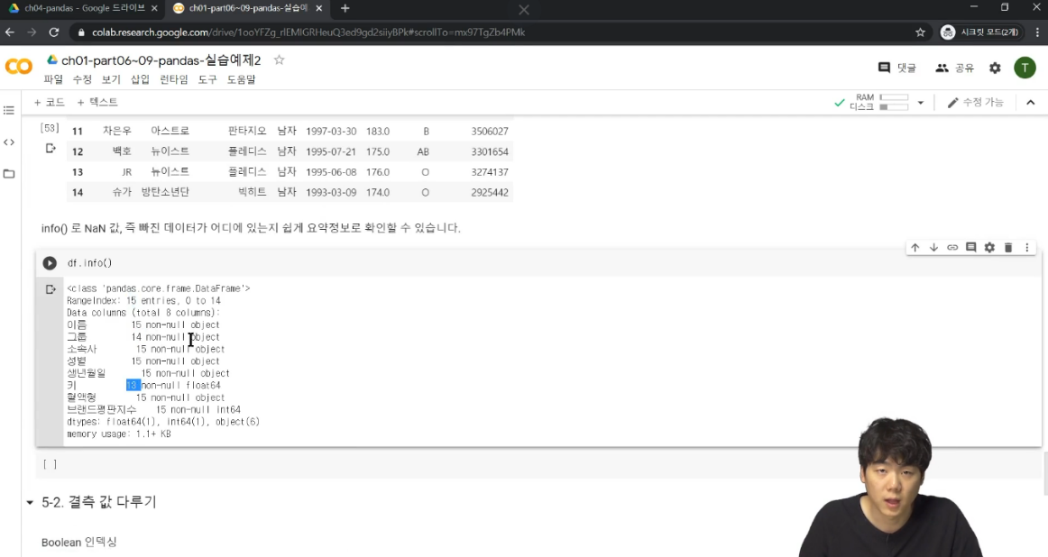
Task: Move cell up with arrow icon
Action: click(x=915, y=248)
